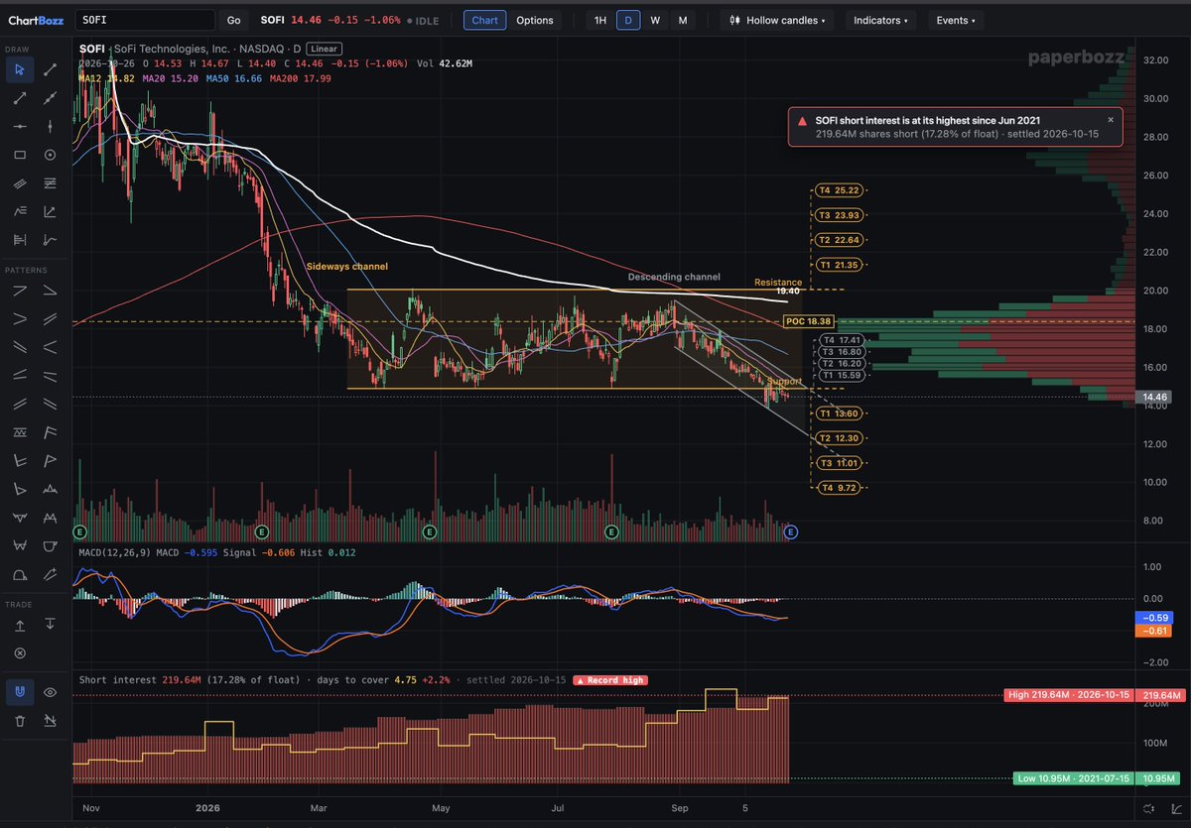Toggle drawings visibility with eye icon
This screenshot has width=1191, height=828.
pos(50,692)
